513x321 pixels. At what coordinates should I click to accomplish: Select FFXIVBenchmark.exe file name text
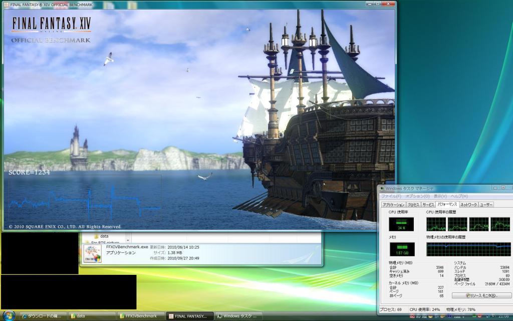(127, 247)
